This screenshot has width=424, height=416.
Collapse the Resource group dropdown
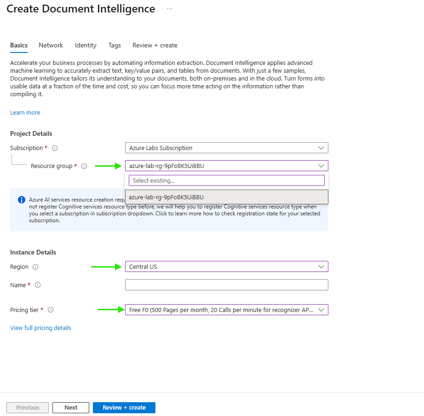[x=321, y=166]
